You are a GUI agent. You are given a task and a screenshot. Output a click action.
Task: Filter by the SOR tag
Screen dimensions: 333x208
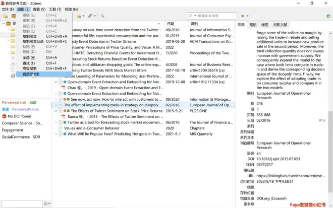point(36,137)
